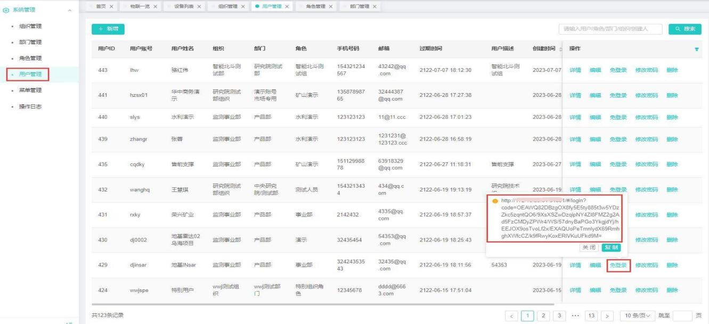
Task: Go to next page using right arrow
Action: 608,315
